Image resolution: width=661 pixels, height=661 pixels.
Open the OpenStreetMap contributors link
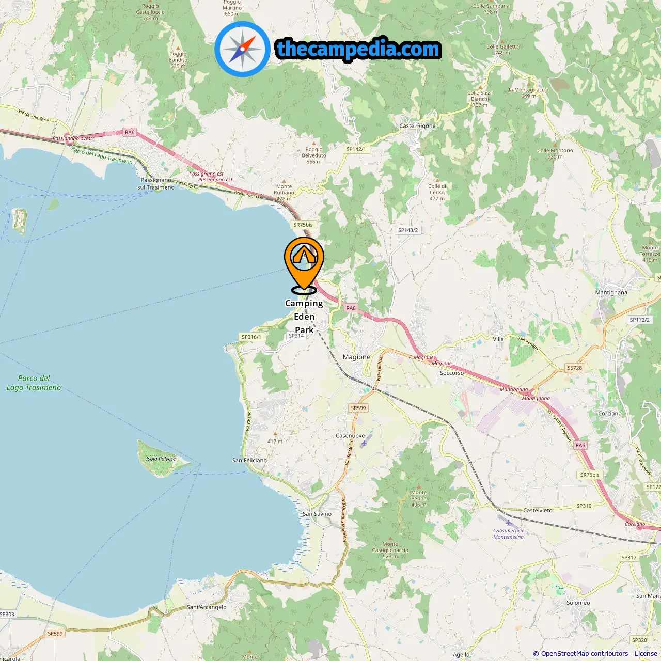(585, 654)
